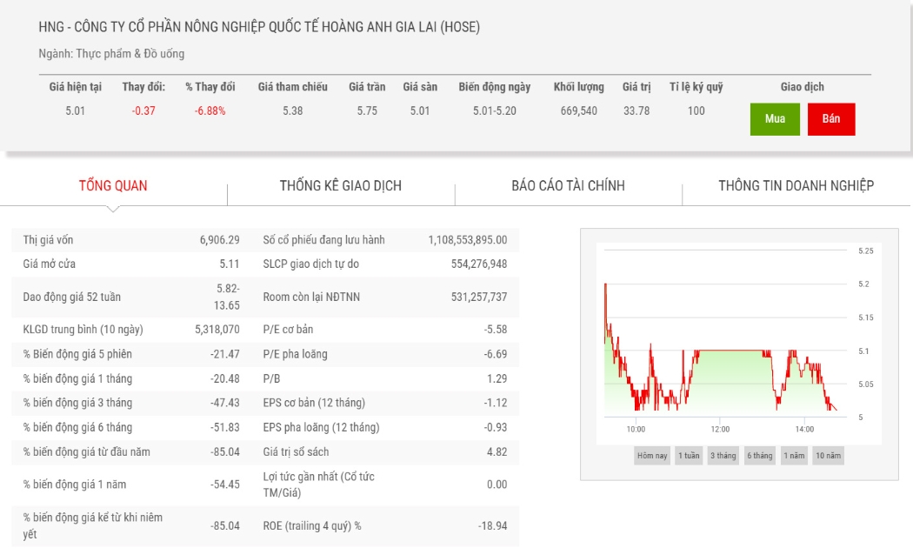The width and height of the screenshot is (913, 548).
Task: Select the 3 tháng chart range
Action: click(723, 456)
